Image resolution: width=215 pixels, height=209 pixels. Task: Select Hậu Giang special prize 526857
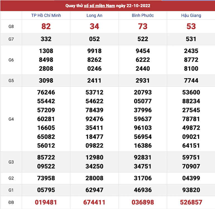pyautogui.click(x=191, y=202)
